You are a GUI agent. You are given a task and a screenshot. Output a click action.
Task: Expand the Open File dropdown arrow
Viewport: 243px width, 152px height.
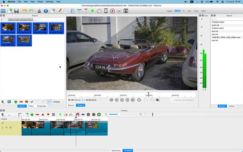coord(12,13)
